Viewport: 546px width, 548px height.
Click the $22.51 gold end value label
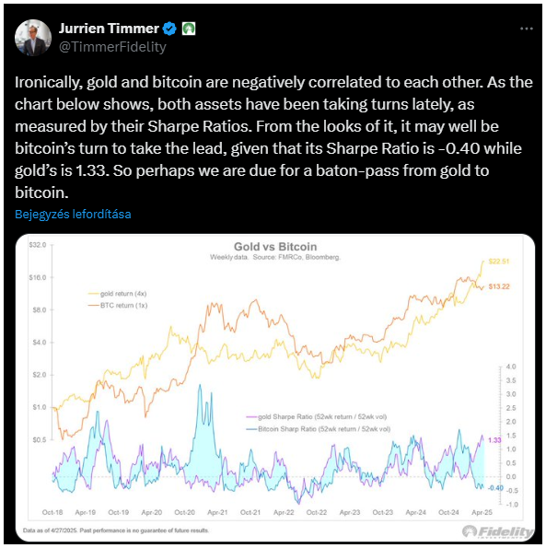click(x=499, y=262)
